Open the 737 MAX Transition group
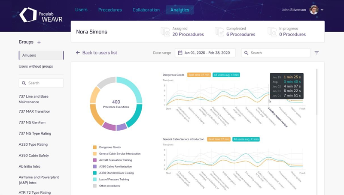Image resolution: width=344 pixels, height=195 pixels. point(34,111)
